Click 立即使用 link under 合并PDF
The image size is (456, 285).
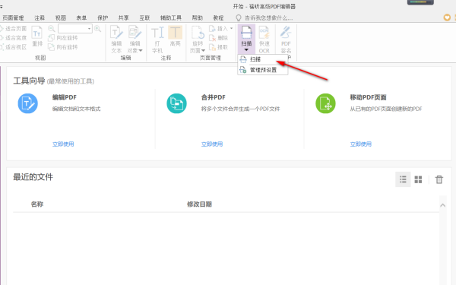[x=212, y=144]
